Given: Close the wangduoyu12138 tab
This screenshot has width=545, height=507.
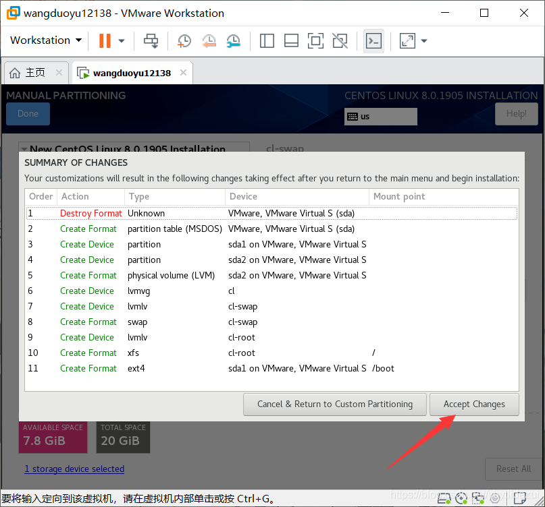Looking at the screenshot, I should 183,73.
